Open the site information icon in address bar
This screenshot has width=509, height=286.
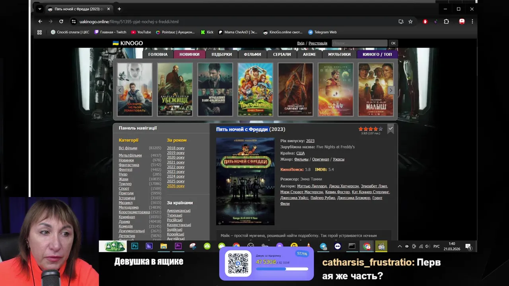click(x=74, y=21)
